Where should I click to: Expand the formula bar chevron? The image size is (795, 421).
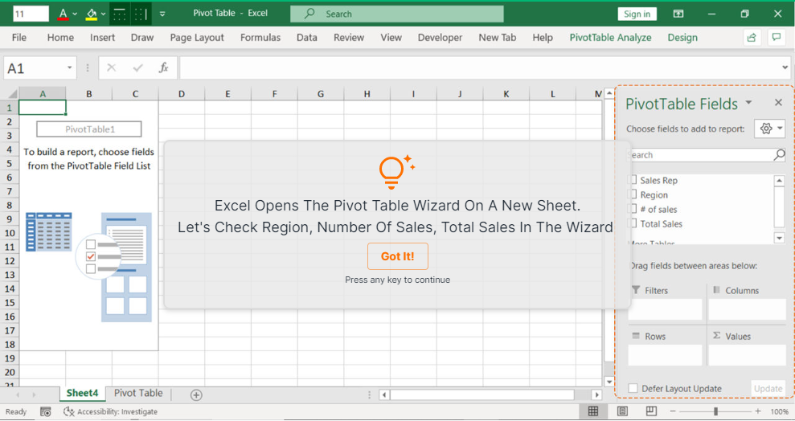click(785, 67)
